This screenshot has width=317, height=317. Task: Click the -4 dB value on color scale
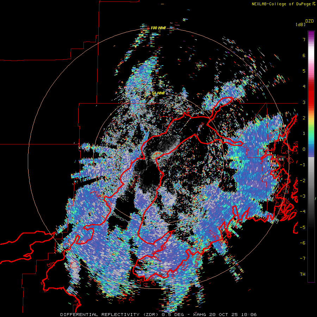303,212
